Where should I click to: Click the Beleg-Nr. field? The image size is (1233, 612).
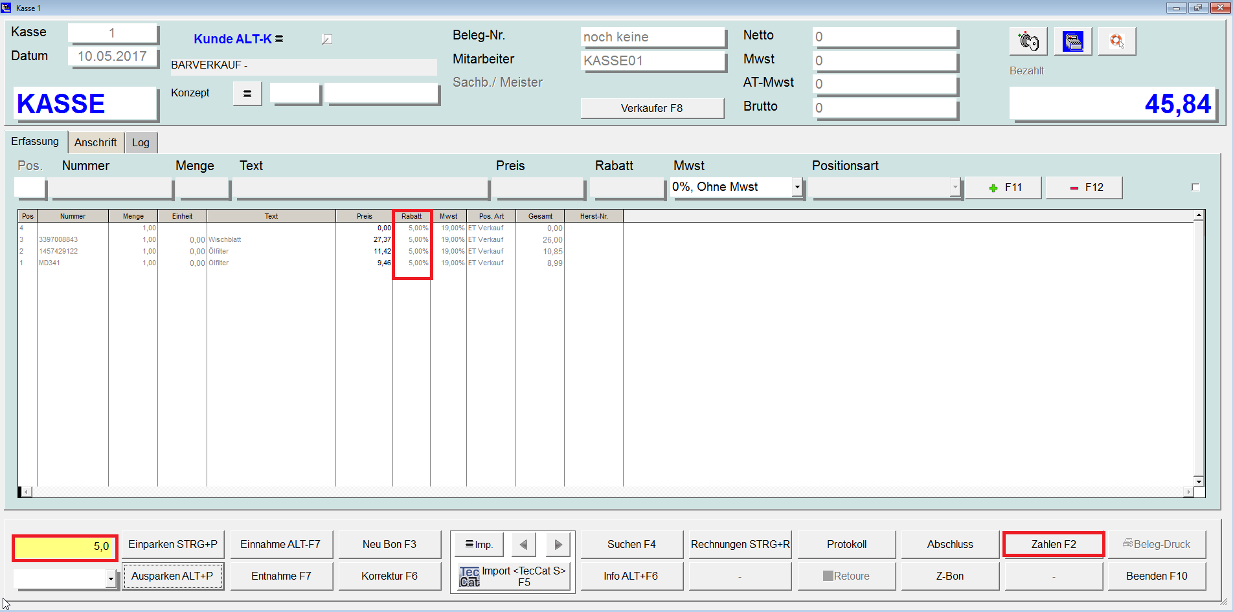click(x=653, y=38)
